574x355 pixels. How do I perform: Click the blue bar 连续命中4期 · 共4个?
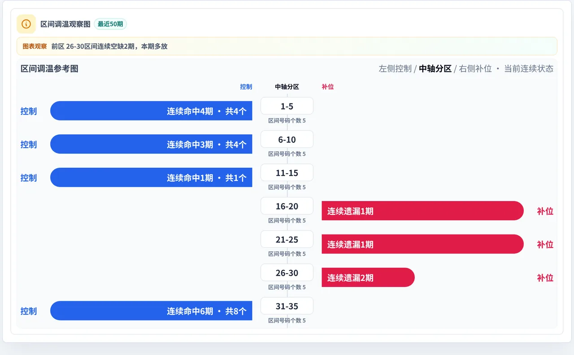tap(151, 111)
